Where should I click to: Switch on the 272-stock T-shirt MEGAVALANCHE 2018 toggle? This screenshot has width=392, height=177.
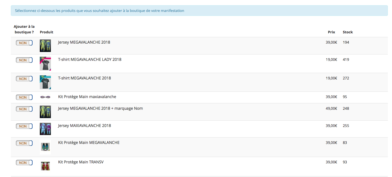coord(24,79)
